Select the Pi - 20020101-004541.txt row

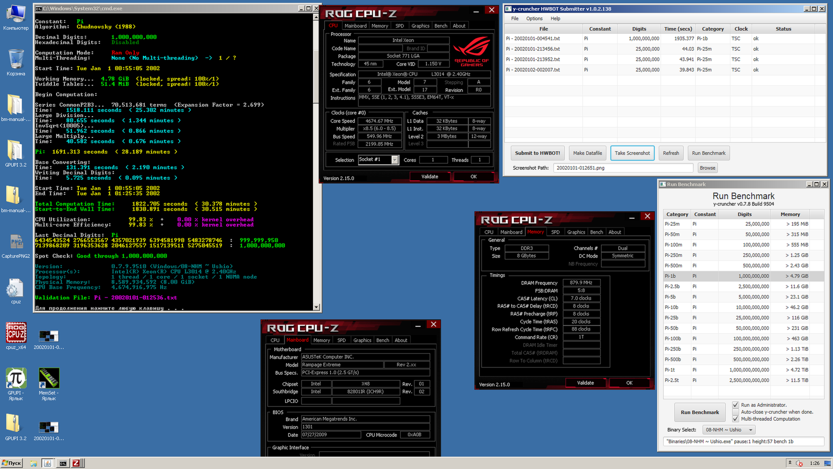tap(665, 38)
